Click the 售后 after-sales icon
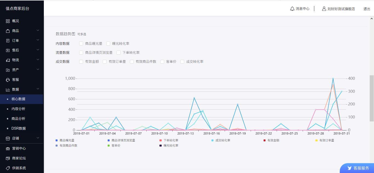Viewport: 374px width, 173px height. tap(8, 50)
